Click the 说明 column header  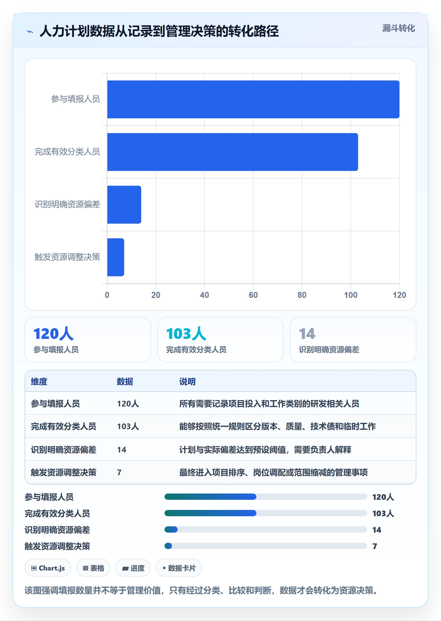pos(187,381)
